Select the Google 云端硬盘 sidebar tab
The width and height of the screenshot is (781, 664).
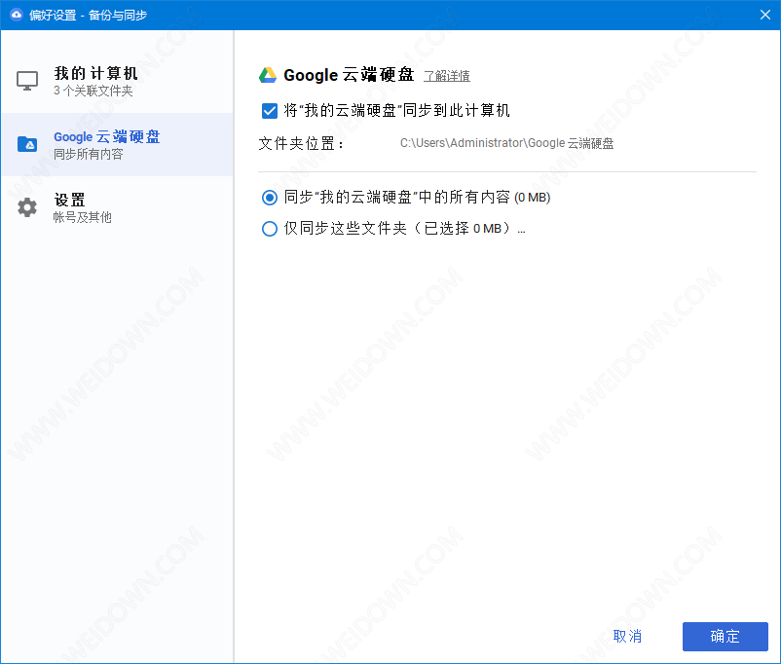[117, 144]
